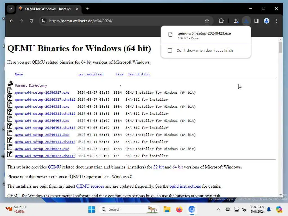288x216 pixels.
Task: Click binary file icon for 20240411.exe
Action: point(10,133)
